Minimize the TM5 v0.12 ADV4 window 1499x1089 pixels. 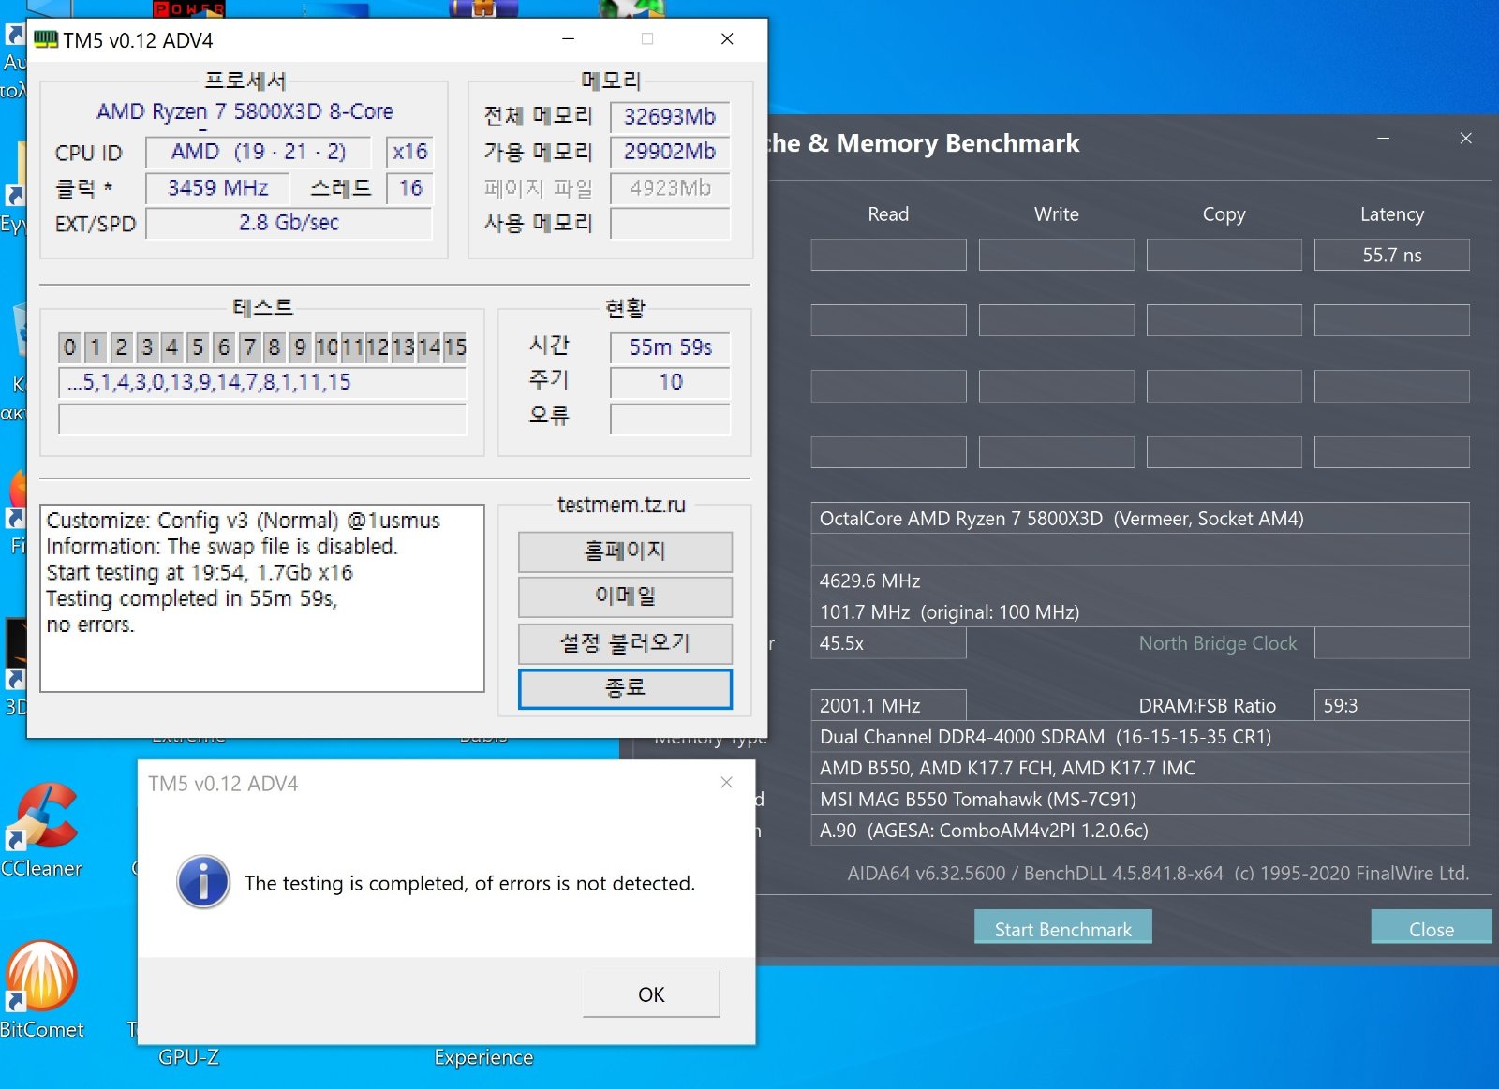point(568,38)
